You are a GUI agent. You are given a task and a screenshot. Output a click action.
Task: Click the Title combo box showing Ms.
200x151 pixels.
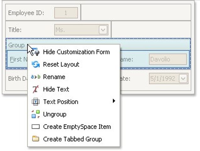(x=77, y=30)
